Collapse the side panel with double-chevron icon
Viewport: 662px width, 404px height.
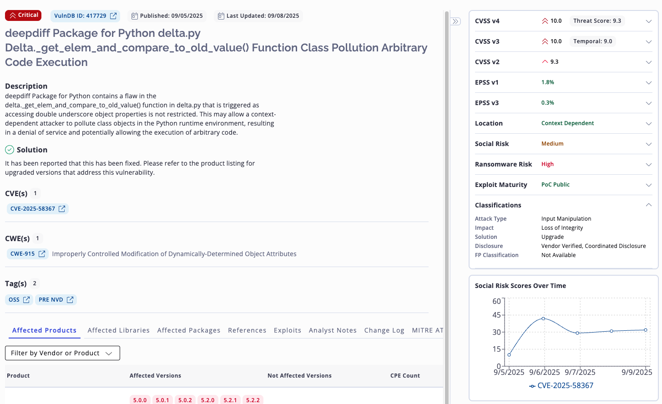455,21
